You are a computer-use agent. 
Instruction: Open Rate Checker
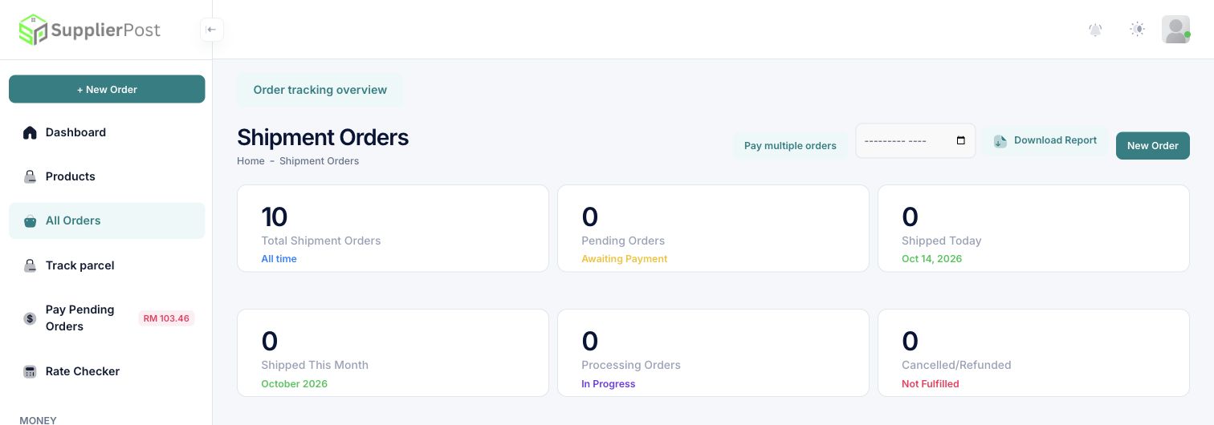[107, 371]
